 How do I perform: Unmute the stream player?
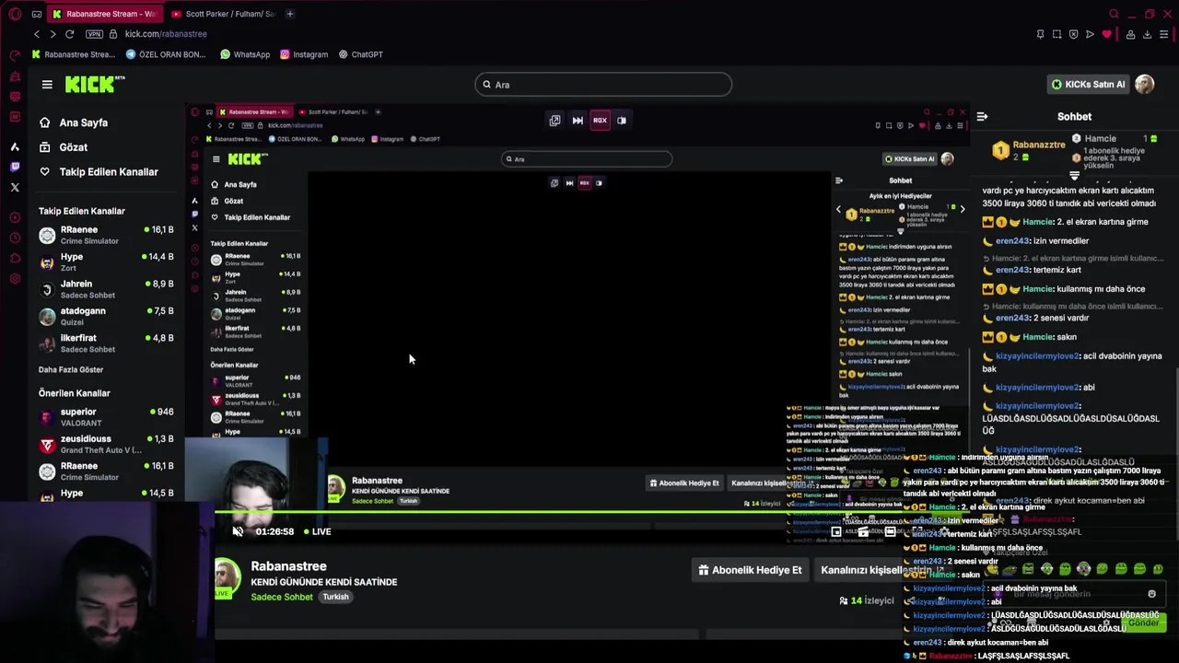[x=238, y=531]
